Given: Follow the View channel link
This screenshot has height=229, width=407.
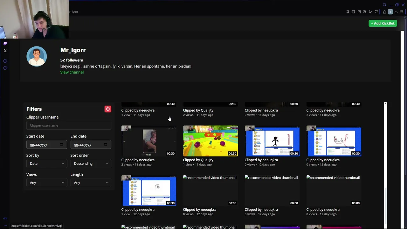Looking at the screenshot, I should pyautogui.click(x=72, y=72).
